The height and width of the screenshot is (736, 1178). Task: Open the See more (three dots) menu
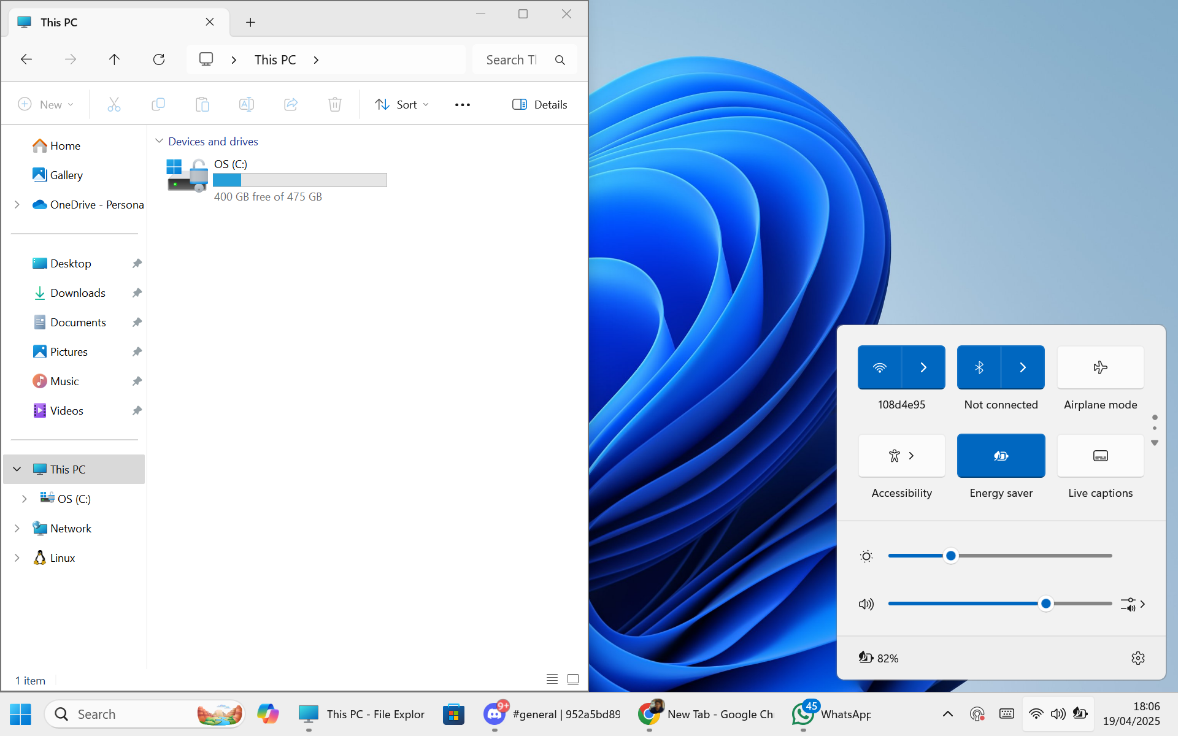pos(462,105)
